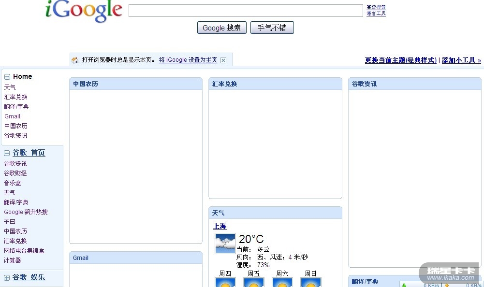Click the house icon in the homepage notice

coord(75,60)
